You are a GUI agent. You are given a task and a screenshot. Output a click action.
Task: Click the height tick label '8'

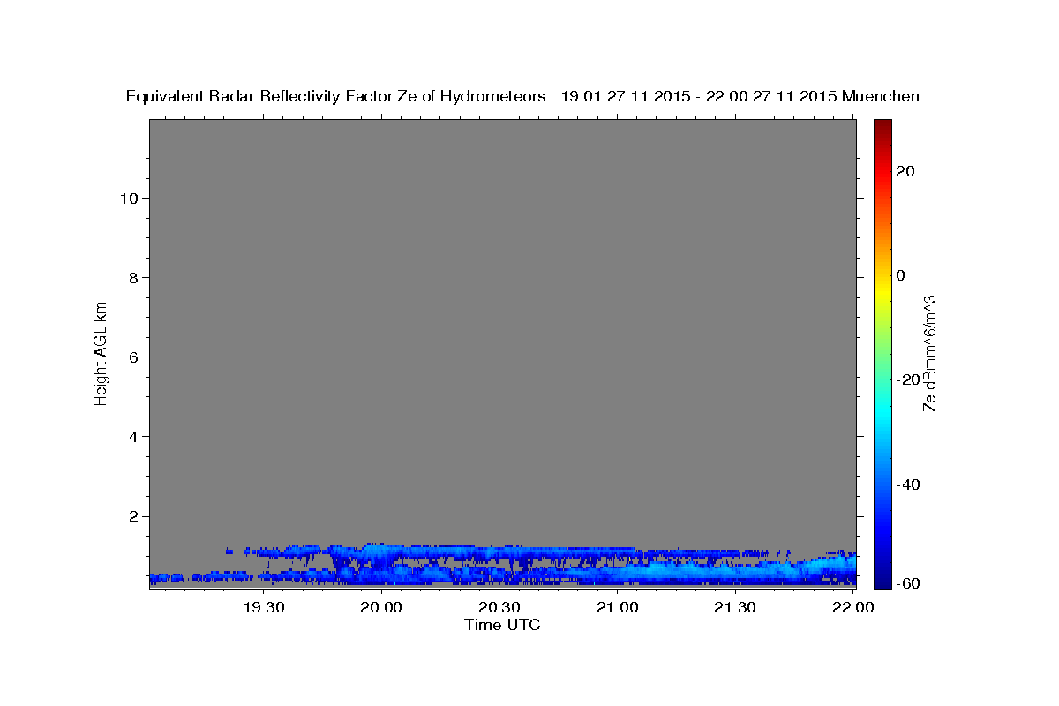pyautogui.click(x=133, y=277)
